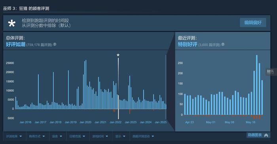Expand the 跑题评测活动 dropdown
277x144 pixels.
pyautogui.click(x=143, y=136)
